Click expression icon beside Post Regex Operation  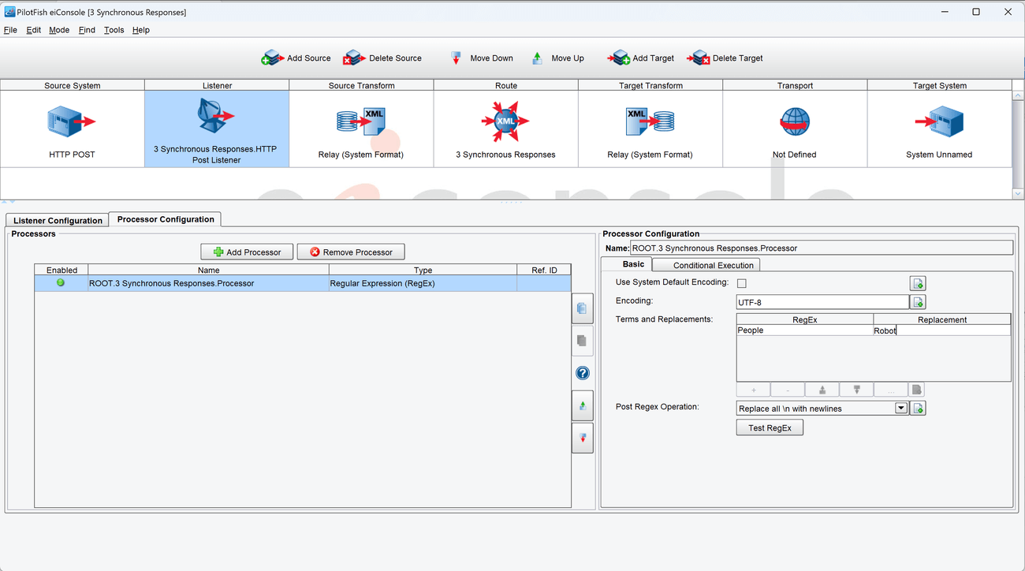918,408
